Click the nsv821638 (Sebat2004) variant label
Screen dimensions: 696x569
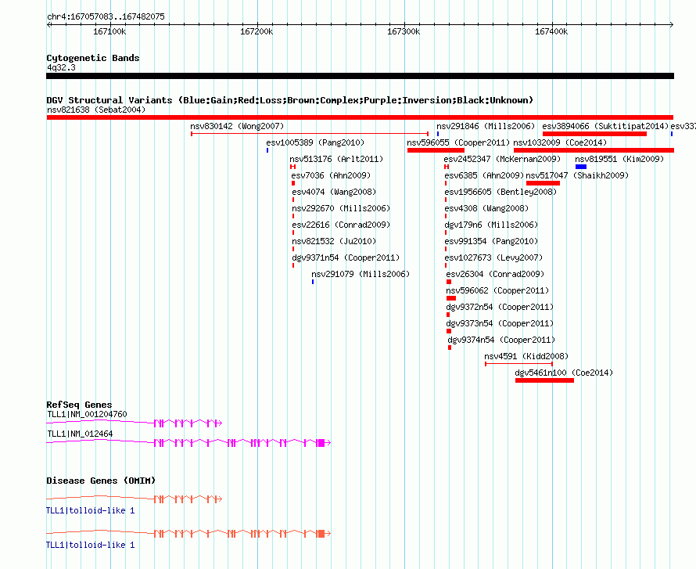[96, 110]
